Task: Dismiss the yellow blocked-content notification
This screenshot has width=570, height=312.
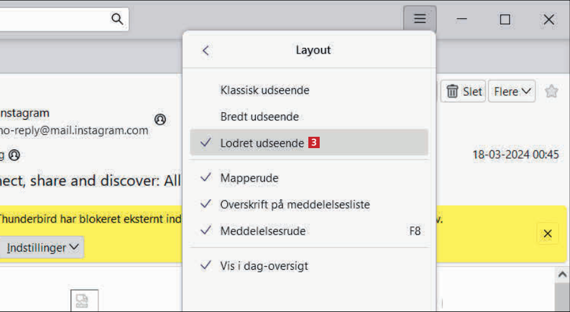Action: (547, 234)
